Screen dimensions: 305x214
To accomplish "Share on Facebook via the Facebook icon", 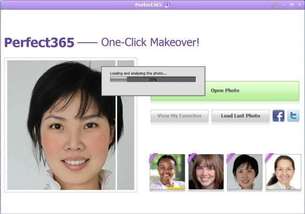I will (278, 116).
